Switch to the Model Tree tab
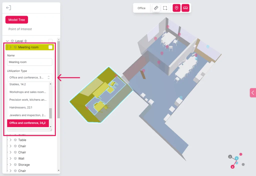The width and height of the screenshot is (256, 176). pos(17,20)
